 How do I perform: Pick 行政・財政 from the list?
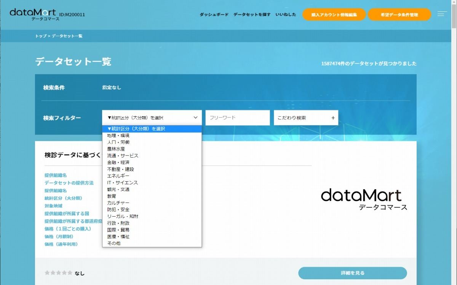click(152, 223)
